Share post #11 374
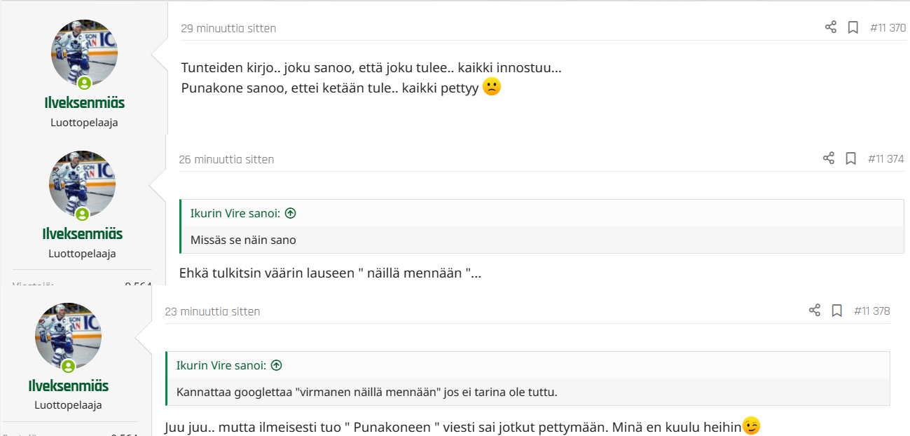 pos(828,158)
